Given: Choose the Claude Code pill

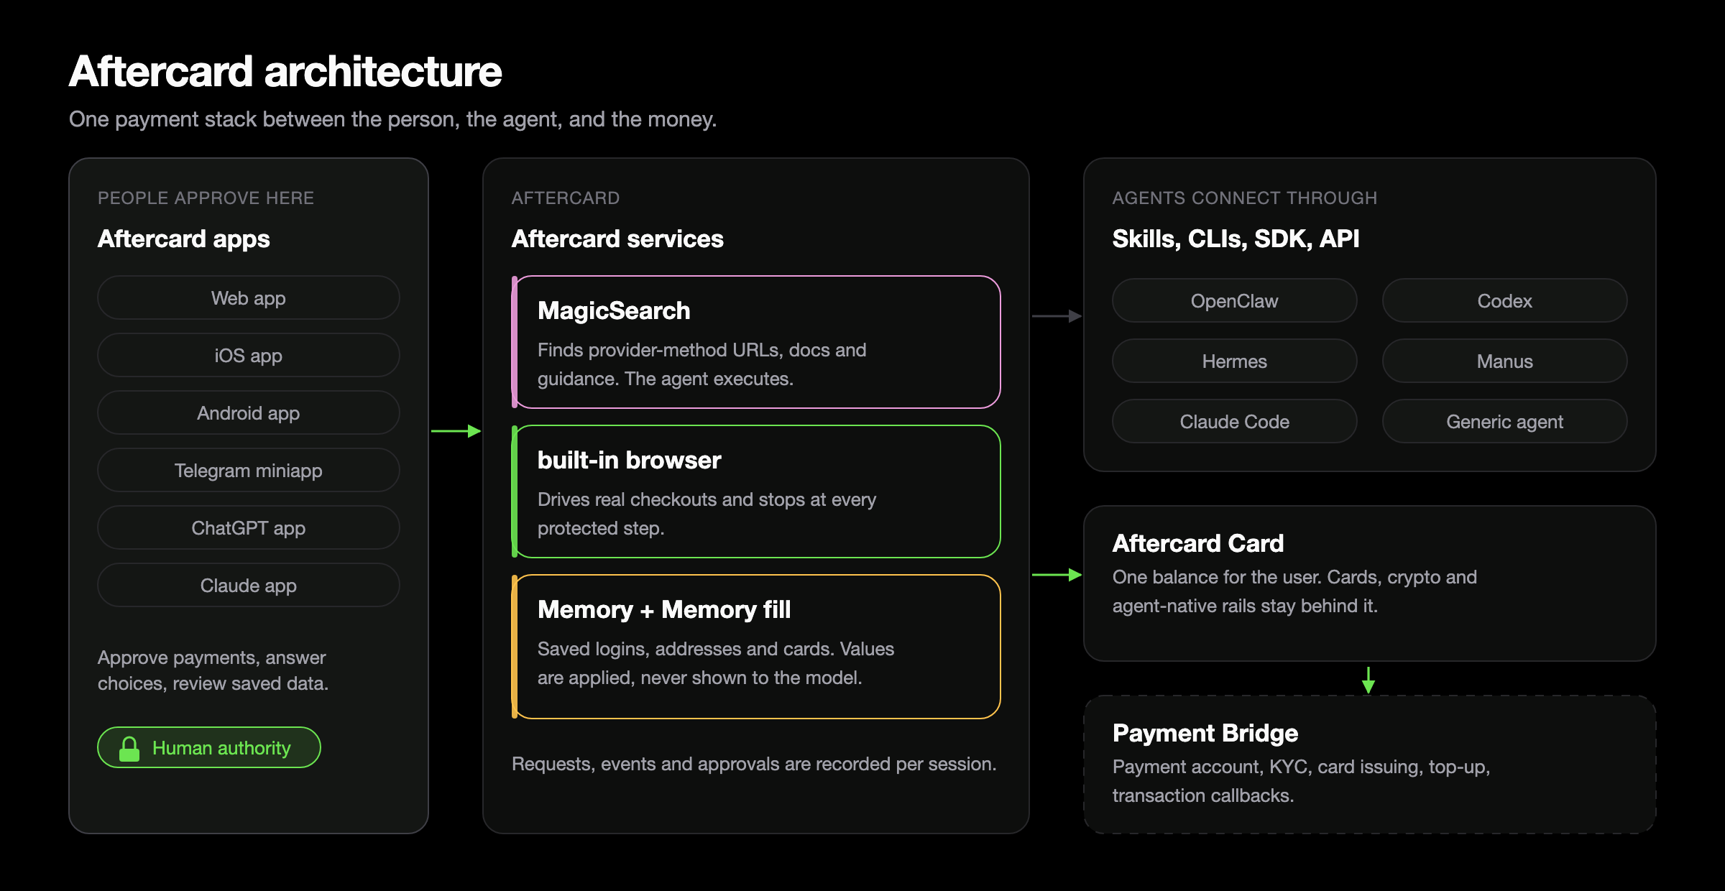Looking at the screenshot, I should click(x=1235, y=421).
